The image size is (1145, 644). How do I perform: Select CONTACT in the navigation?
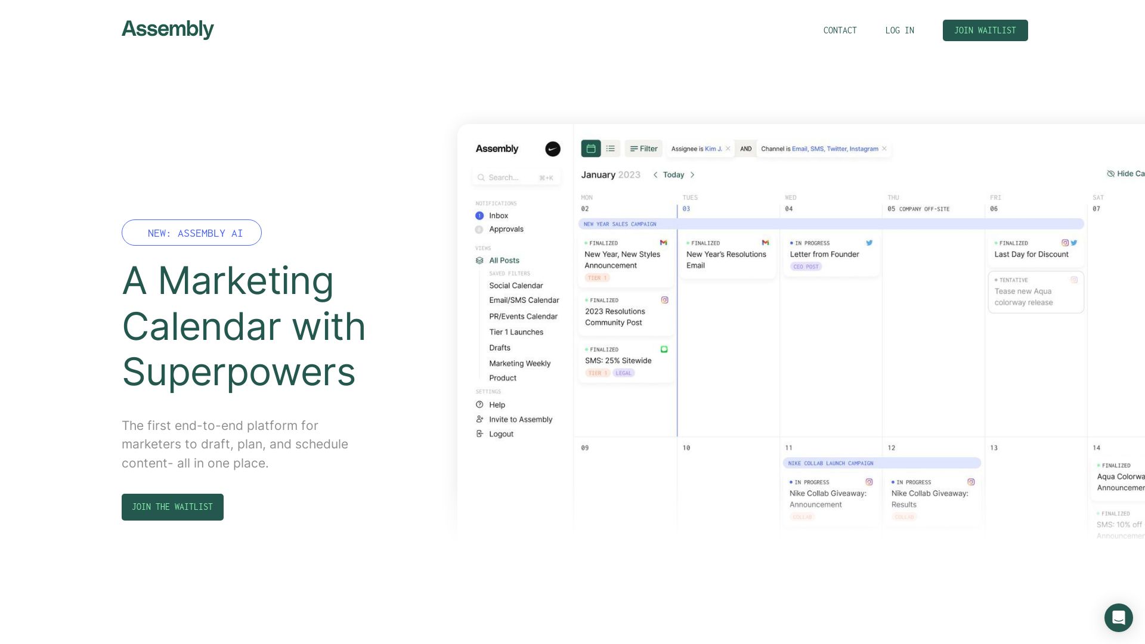pyautogui.click(x=840, y=30)
